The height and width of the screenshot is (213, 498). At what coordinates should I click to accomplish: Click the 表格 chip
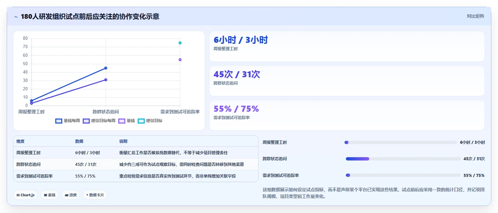point(49,195)
